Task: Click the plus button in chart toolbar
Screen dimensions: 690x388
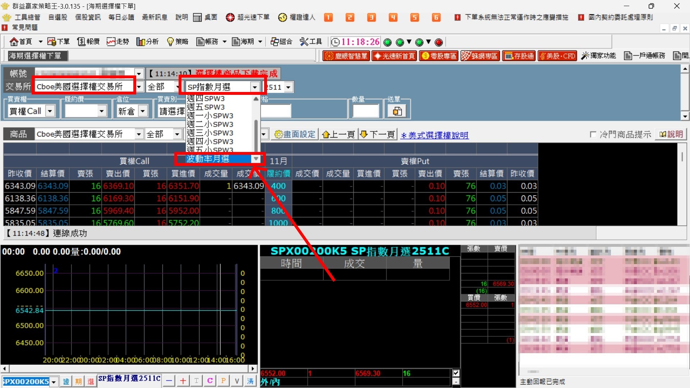Action: click(x=183, y=381)
